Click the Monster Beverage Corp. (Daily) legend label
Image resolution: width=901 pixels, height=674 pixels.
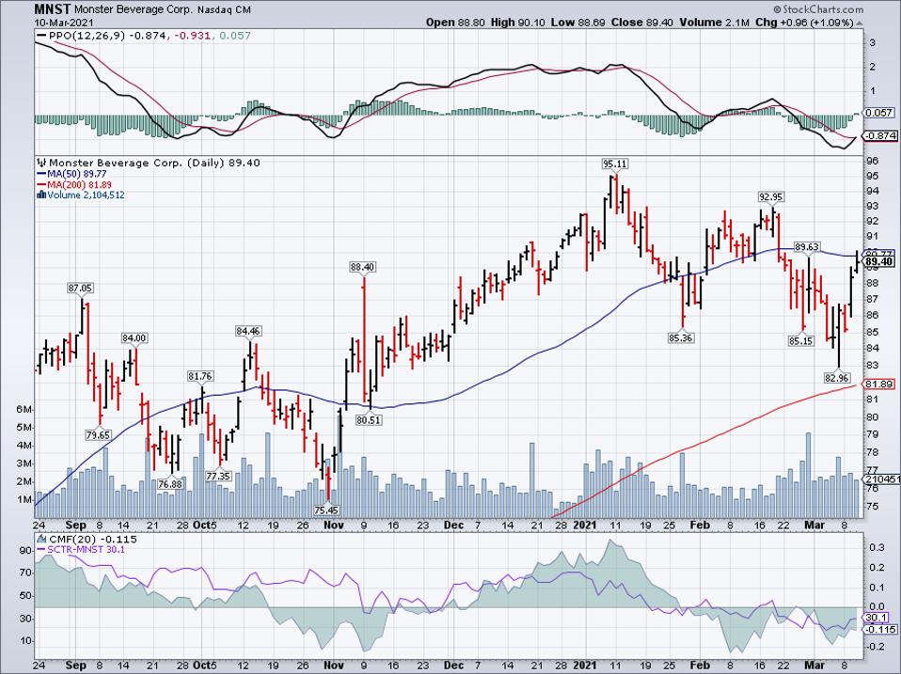pos(136,163)
